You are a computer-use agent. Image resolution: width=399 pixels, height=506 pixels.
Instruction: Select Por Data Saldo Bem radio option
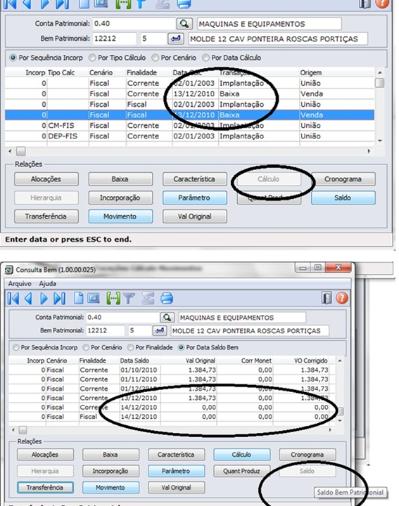coord(182,348)
